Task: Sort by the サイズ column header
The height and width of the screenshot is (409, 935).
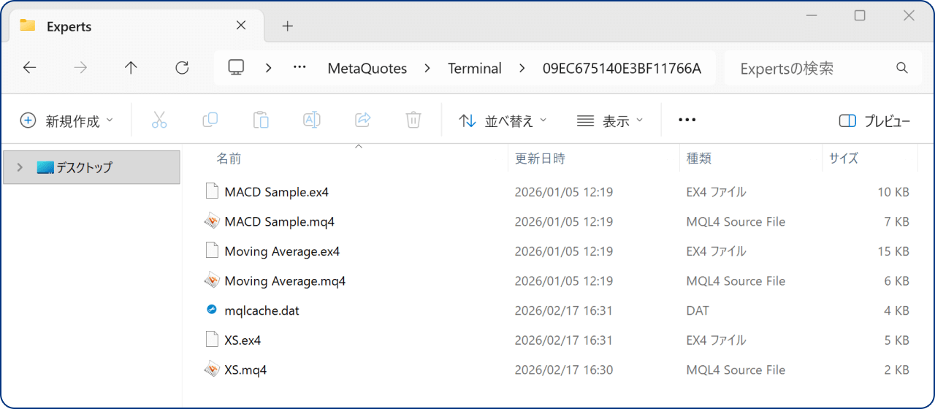Action: click(x=843, y=158)
